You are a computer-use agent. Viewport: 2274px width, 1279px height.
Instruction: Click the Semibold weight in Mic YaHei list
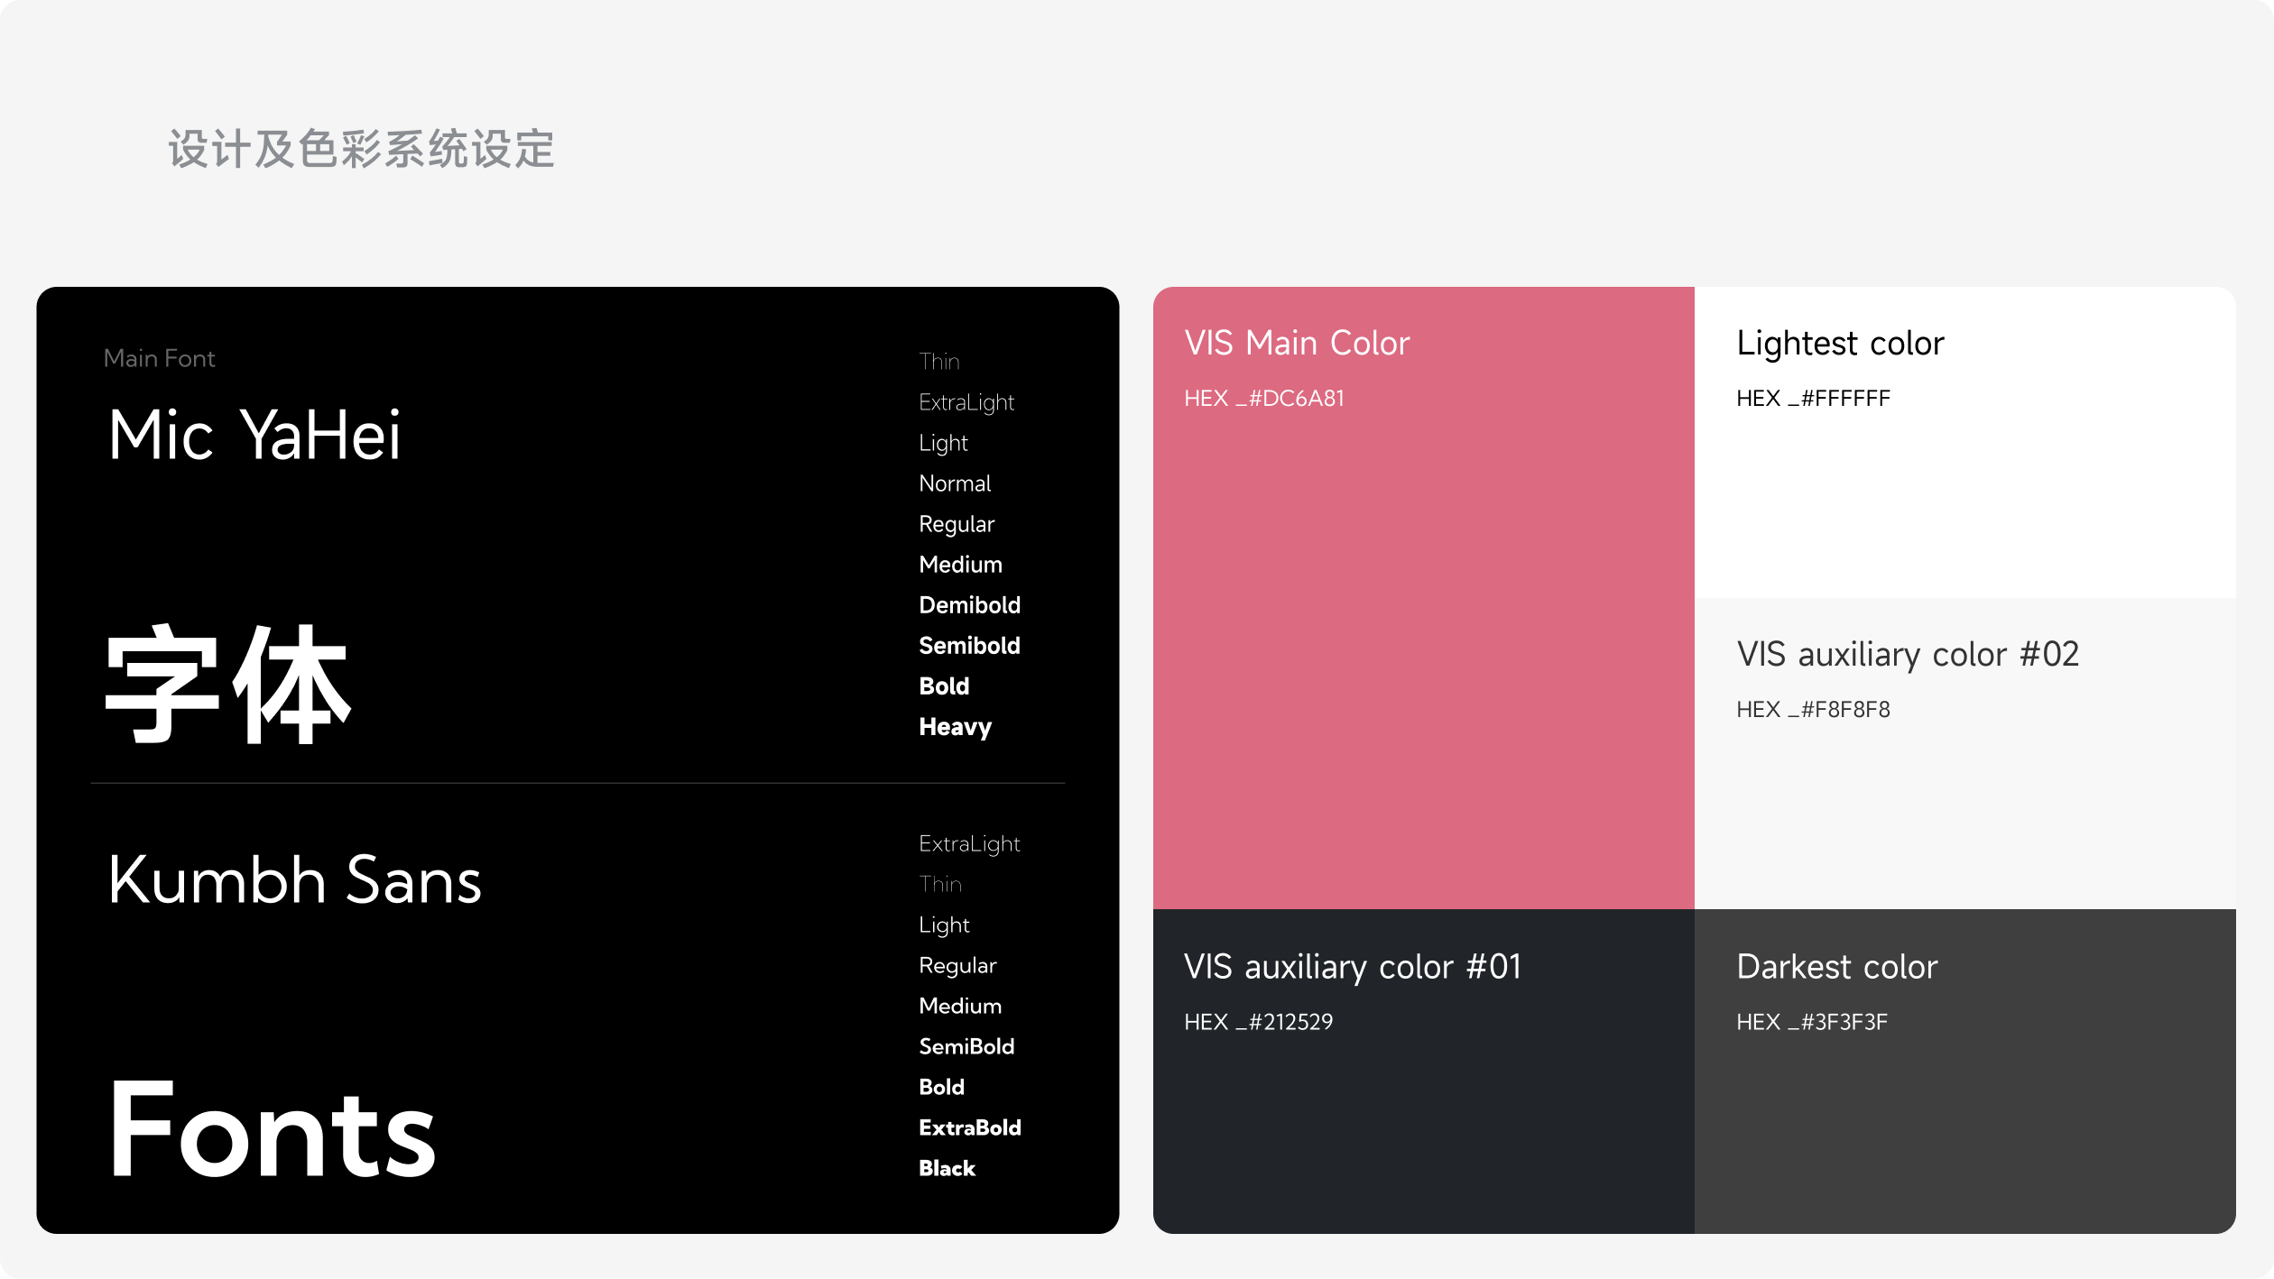tap(969, 646)
